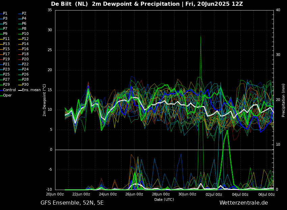Select the P2 legend label
The image size is (287, 210).
24,14
